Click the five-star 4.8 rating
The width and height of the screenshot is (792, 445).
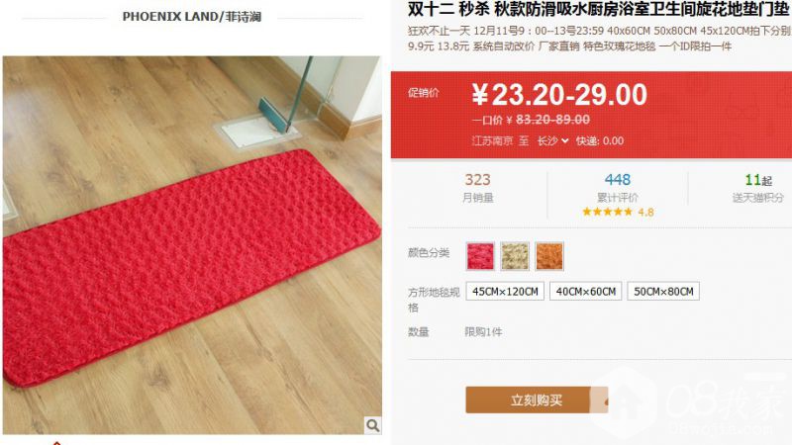pyautogui.click(x=618, y=212)
